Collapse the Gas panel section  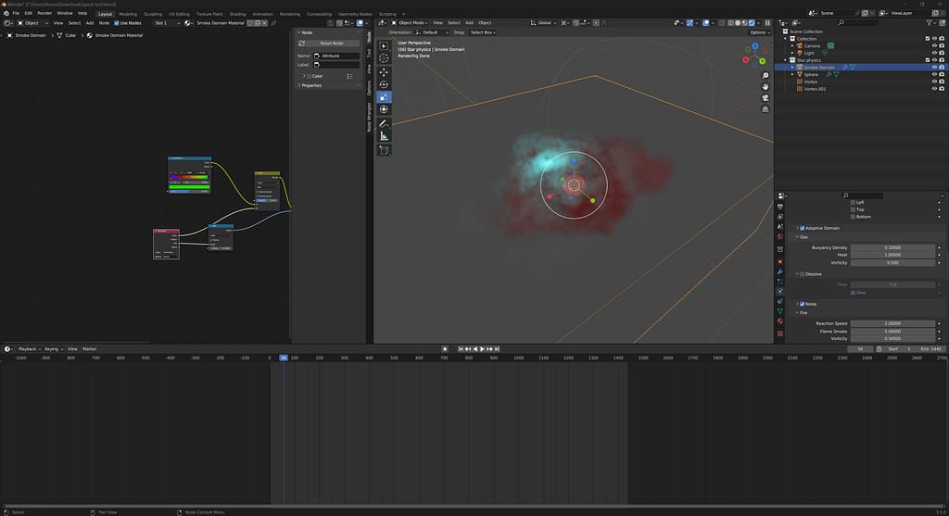(803, 237)
